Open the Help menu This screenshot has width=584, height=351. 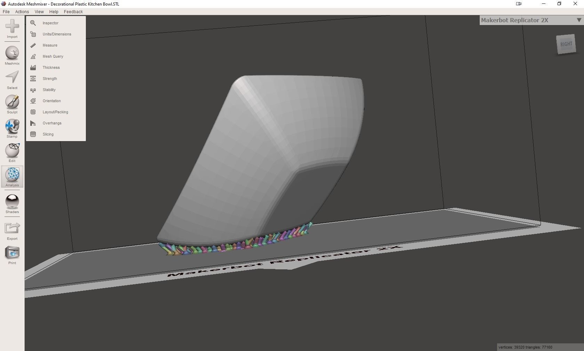54,11
